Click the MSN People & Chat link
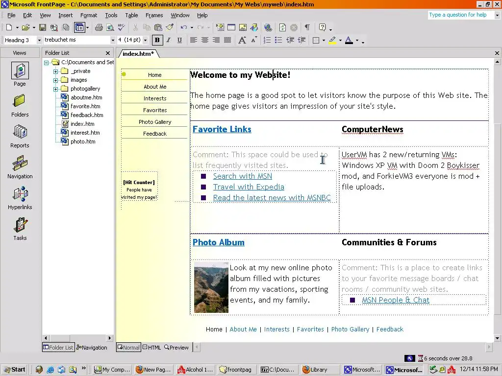The height and width of the screenshot is (376, 502). point(396,300)
